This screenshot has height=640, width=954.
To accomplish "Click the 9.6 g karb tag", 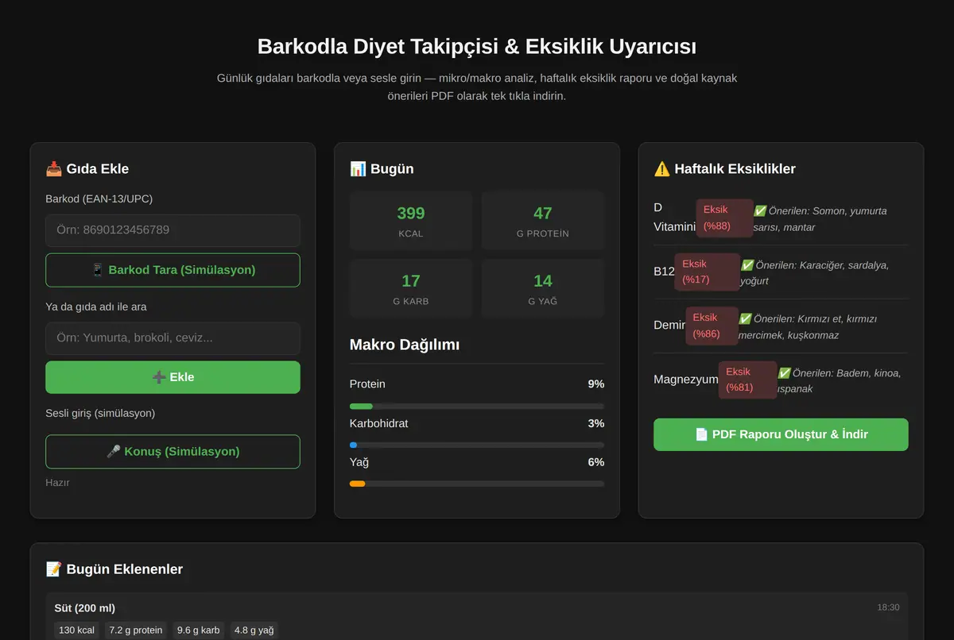I will point(199,630).
